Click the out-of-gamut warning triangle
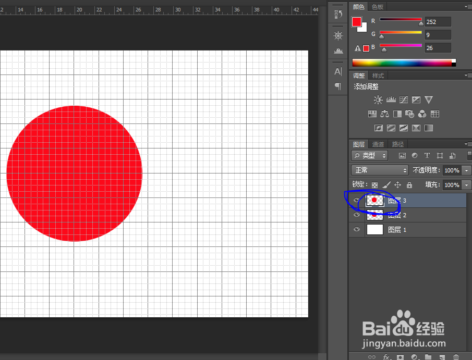Image resolution: width=472 pixels, height=360 pixels. point(357,48)
